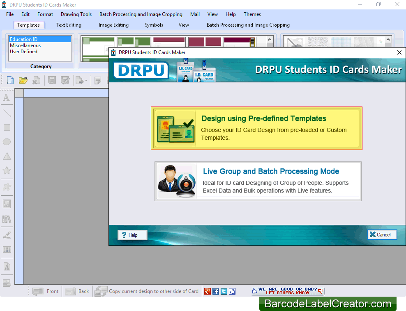Choose the Ellipse shape tool
The height and width of the screenshot is (311, 406).
click(x=7, y=142)
